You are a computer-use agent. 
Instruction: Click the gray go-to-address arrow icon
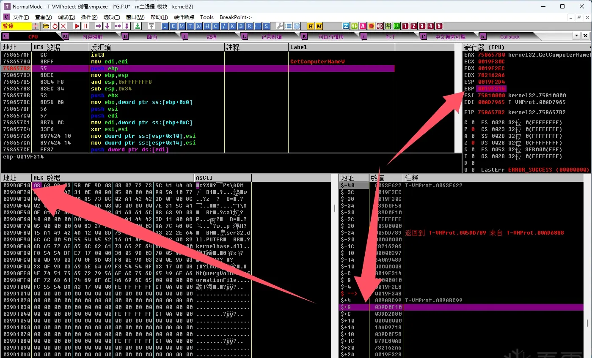coord(151,26)
